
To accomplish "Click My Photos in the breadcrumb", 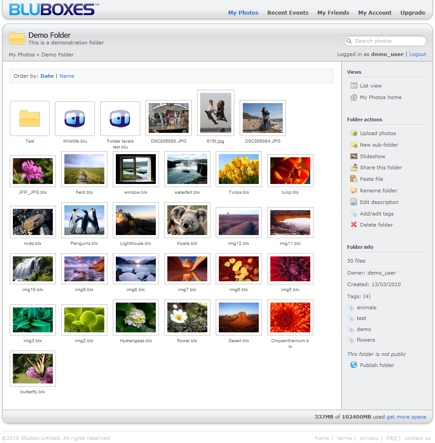I will pyautogui.click(x=22, y=55).
